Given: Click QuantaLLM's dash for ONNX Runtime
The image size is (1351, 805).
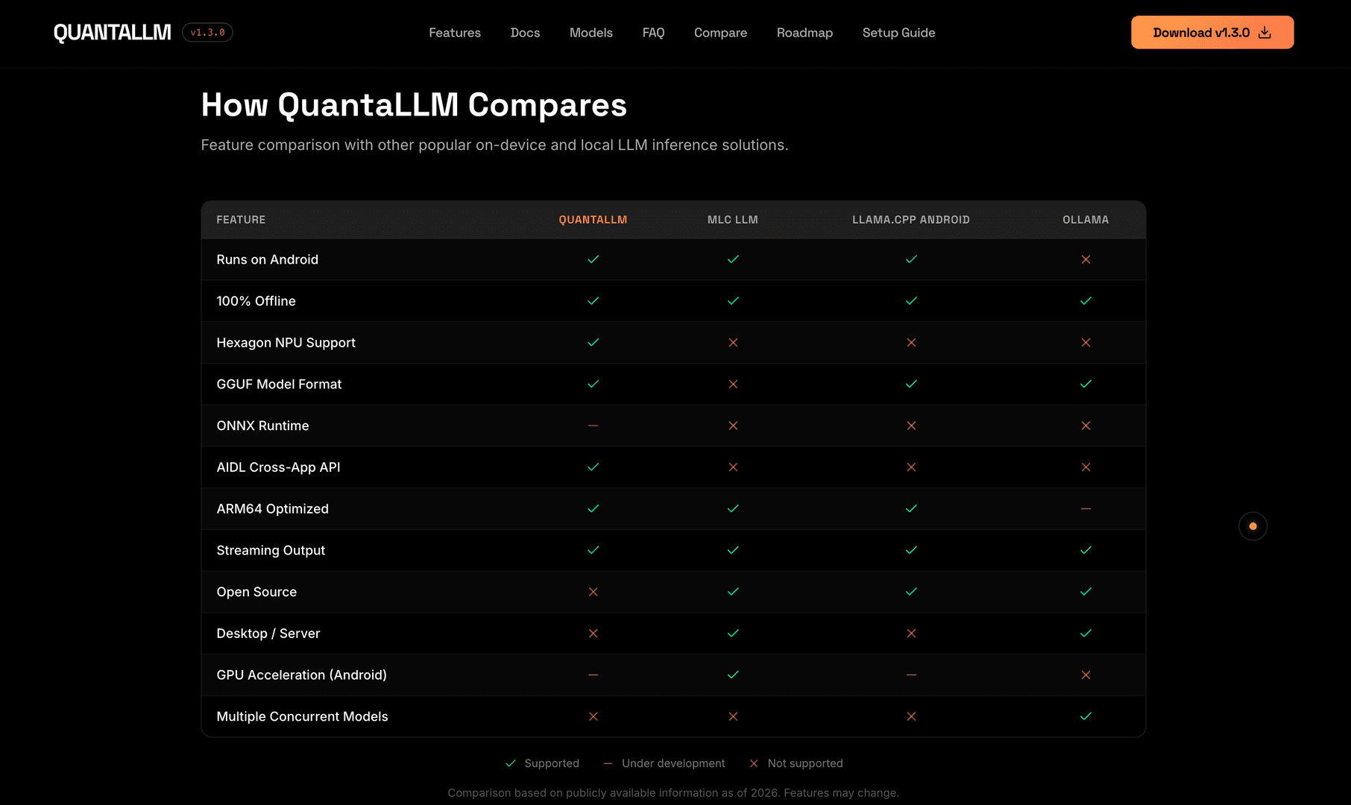Looking at the screenshot, I should [593, 426].
